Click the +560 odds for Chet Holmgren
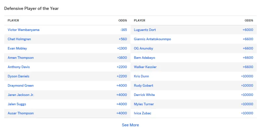The image size is (260, 131). click(123, 39)
